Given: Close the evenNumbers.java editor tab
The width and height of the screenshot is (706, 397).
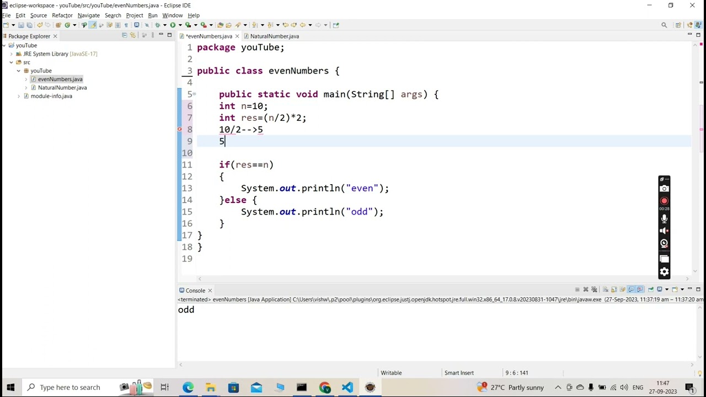Looking at the screenshot, I should point(237,36).
